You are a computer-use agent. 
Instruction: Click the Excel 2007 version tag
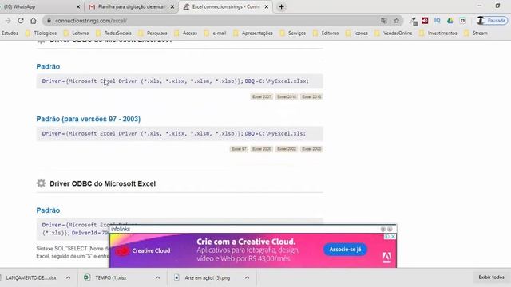click(262, 96)
